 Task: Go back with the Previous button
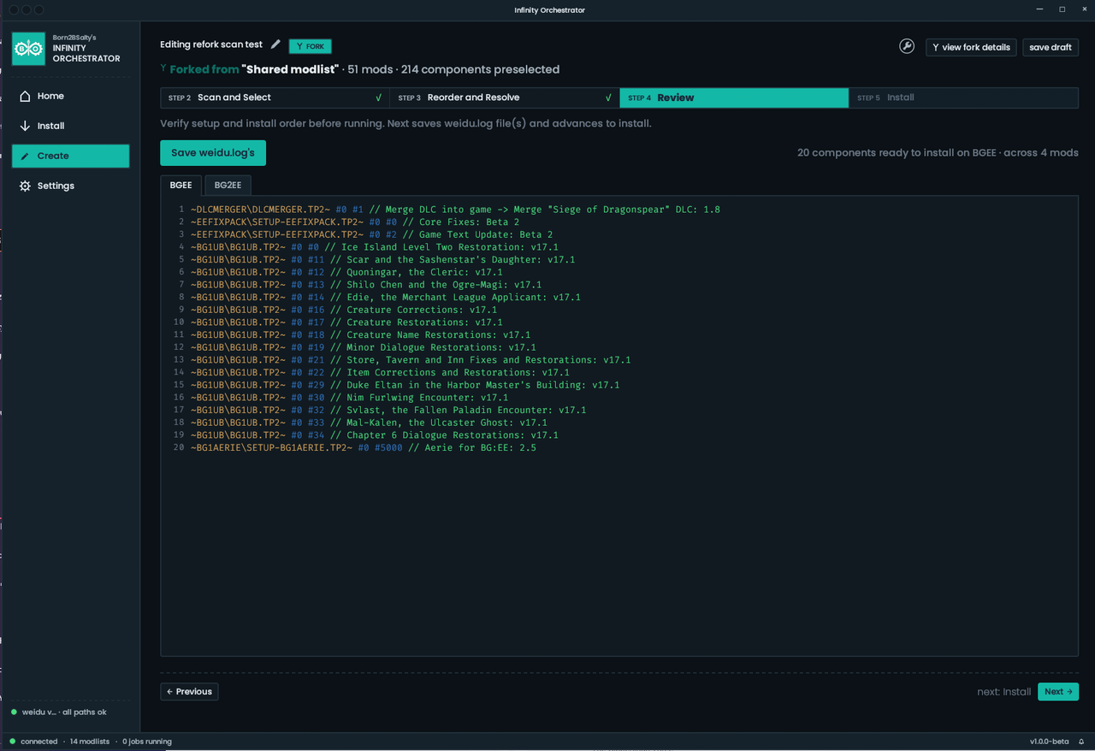coord(189,691)
